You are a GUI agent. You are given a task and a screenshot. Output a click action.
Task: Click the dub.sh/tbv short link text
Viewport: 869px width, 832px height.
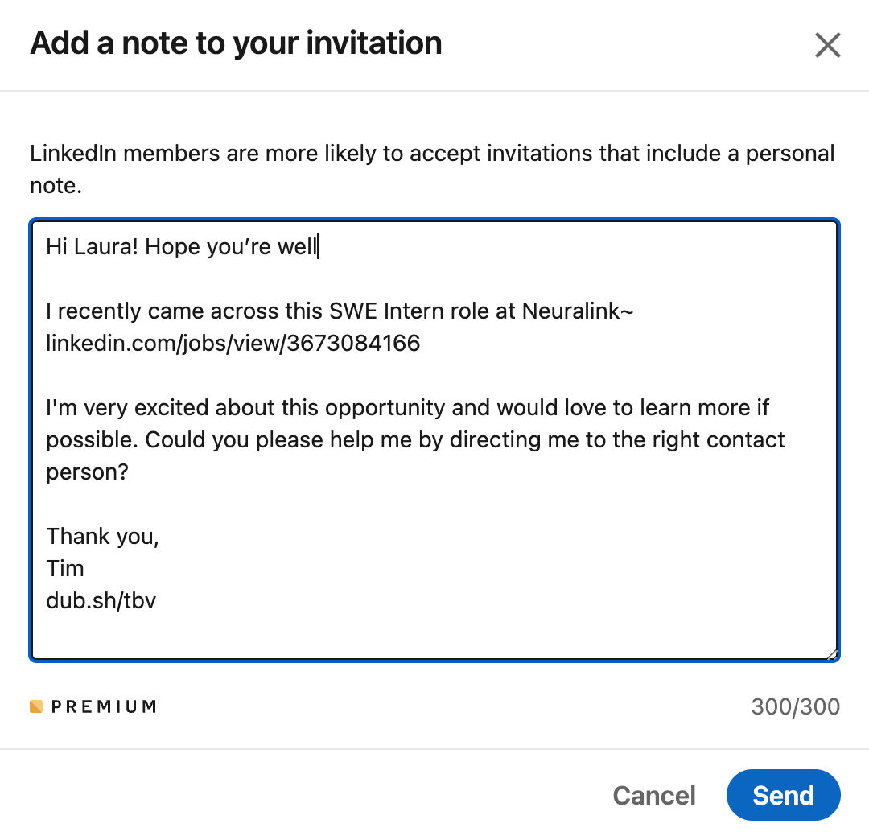click(101, 600)
